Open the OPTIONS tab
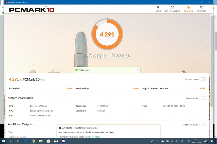This screenshot has height=144, width=217. [201, 9]
